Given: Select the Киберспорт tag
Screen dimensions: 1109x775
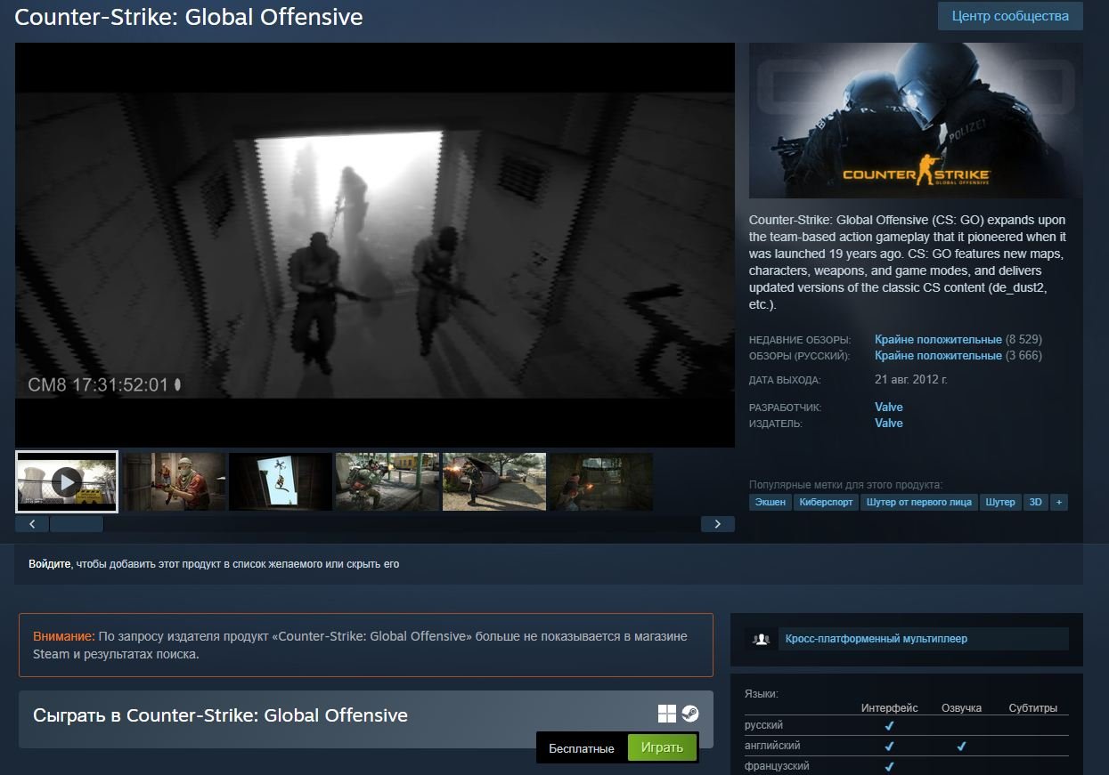Looking at the screenshot, I should 825,502.
